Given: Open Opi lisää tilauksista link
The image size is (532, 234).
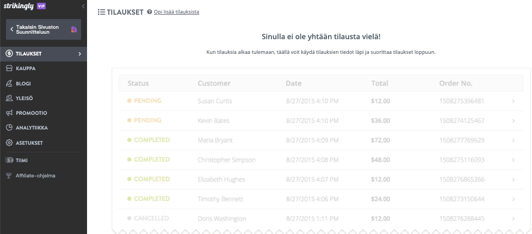Looking at the screenshot, I should point(176,12).
